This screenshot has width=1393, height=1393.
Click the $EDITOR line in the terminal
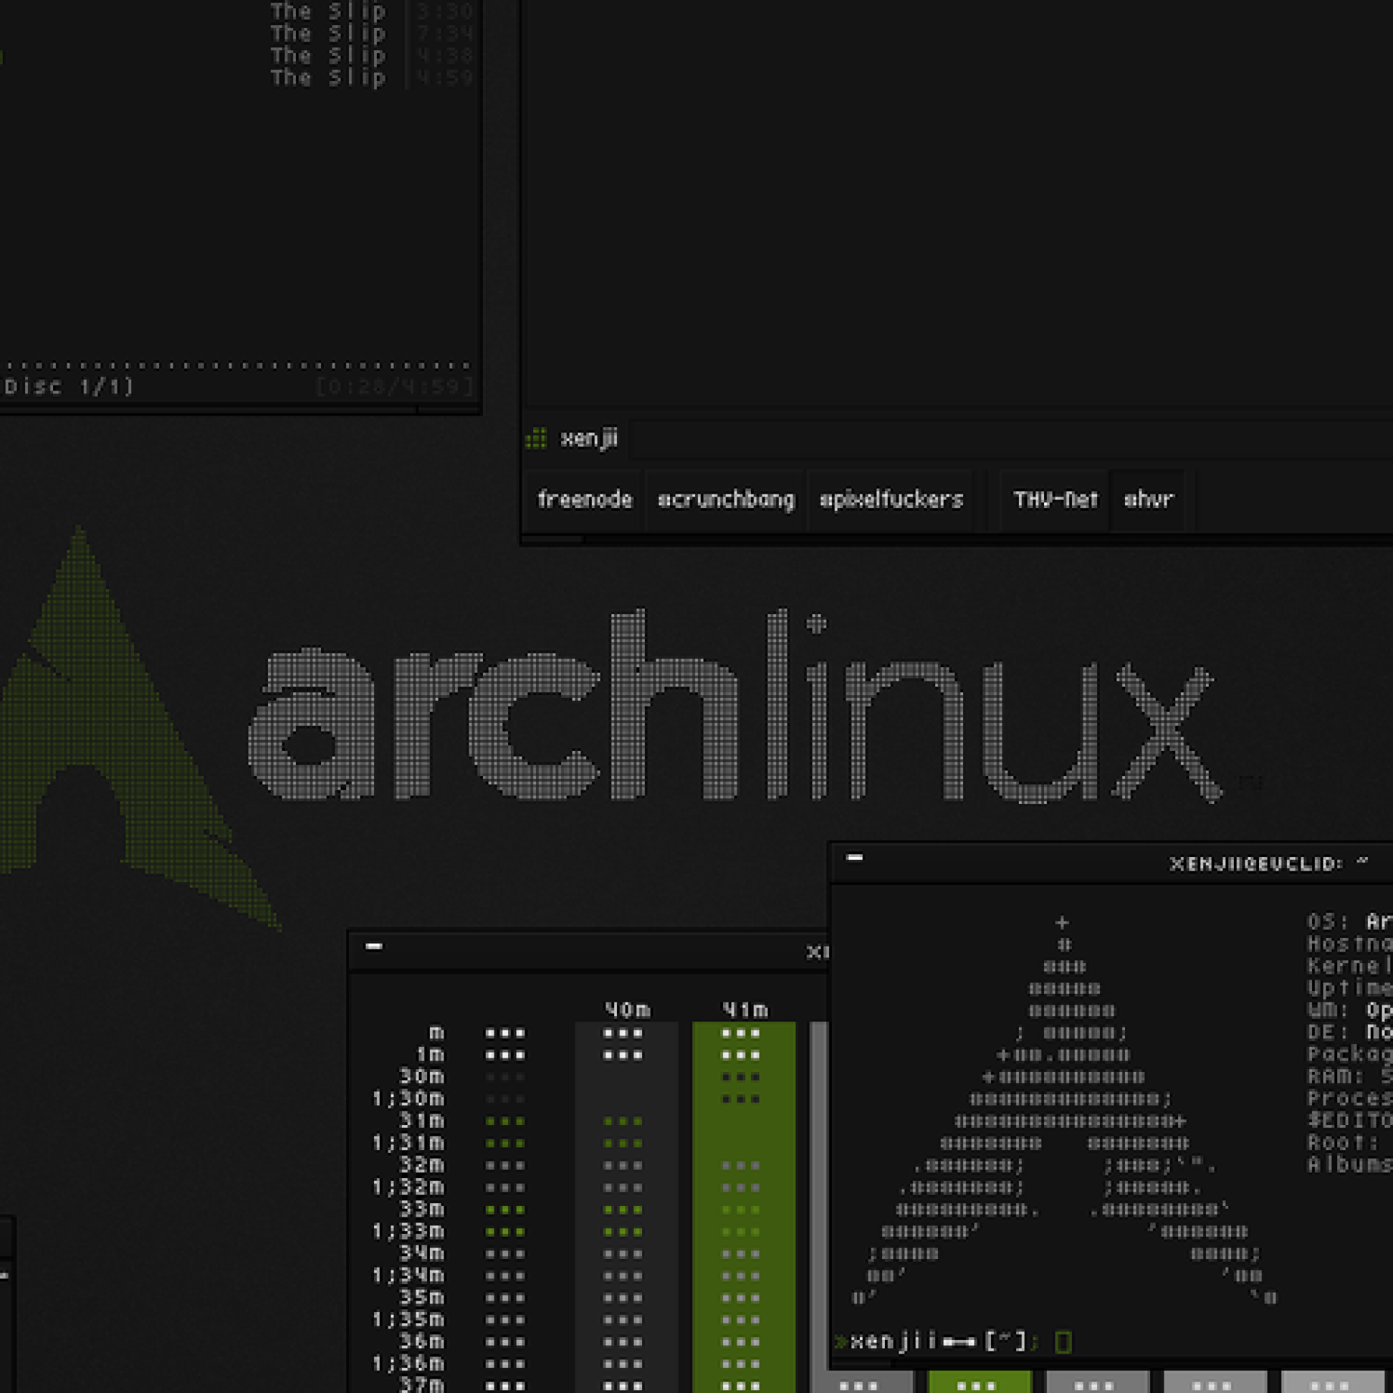coord(1349,1120)
